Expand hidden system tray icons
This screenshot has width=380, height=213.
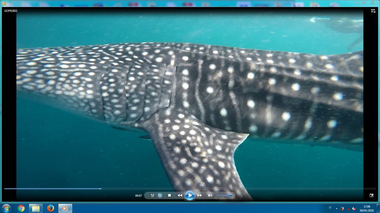pyautogui.click(x=337, y=208)
